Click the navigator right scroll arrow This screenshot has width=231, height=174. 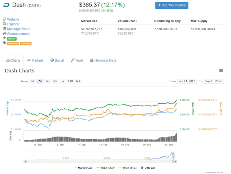pos(175,162)
